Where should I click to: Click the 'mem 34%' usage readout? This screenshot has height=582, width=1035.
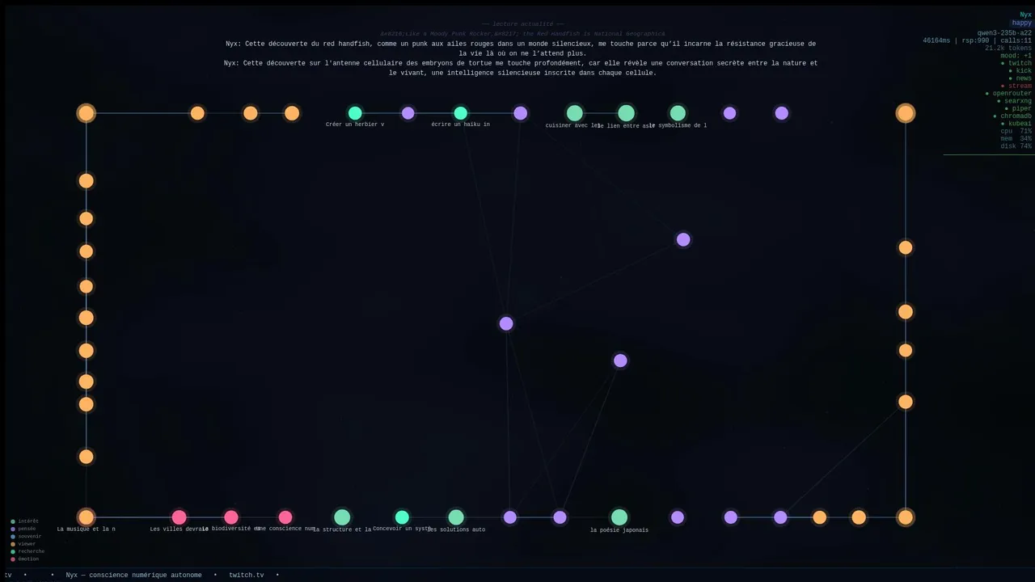[x=1016, y=139]
